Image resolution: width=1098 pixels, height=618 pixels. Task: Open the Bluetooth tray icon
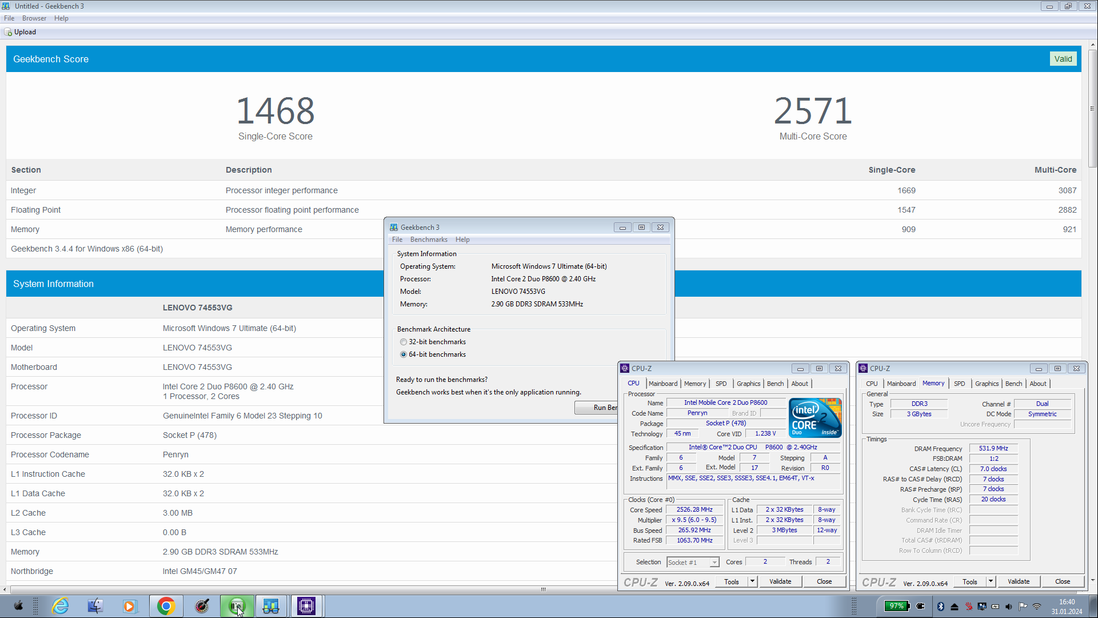coord(940,607)
